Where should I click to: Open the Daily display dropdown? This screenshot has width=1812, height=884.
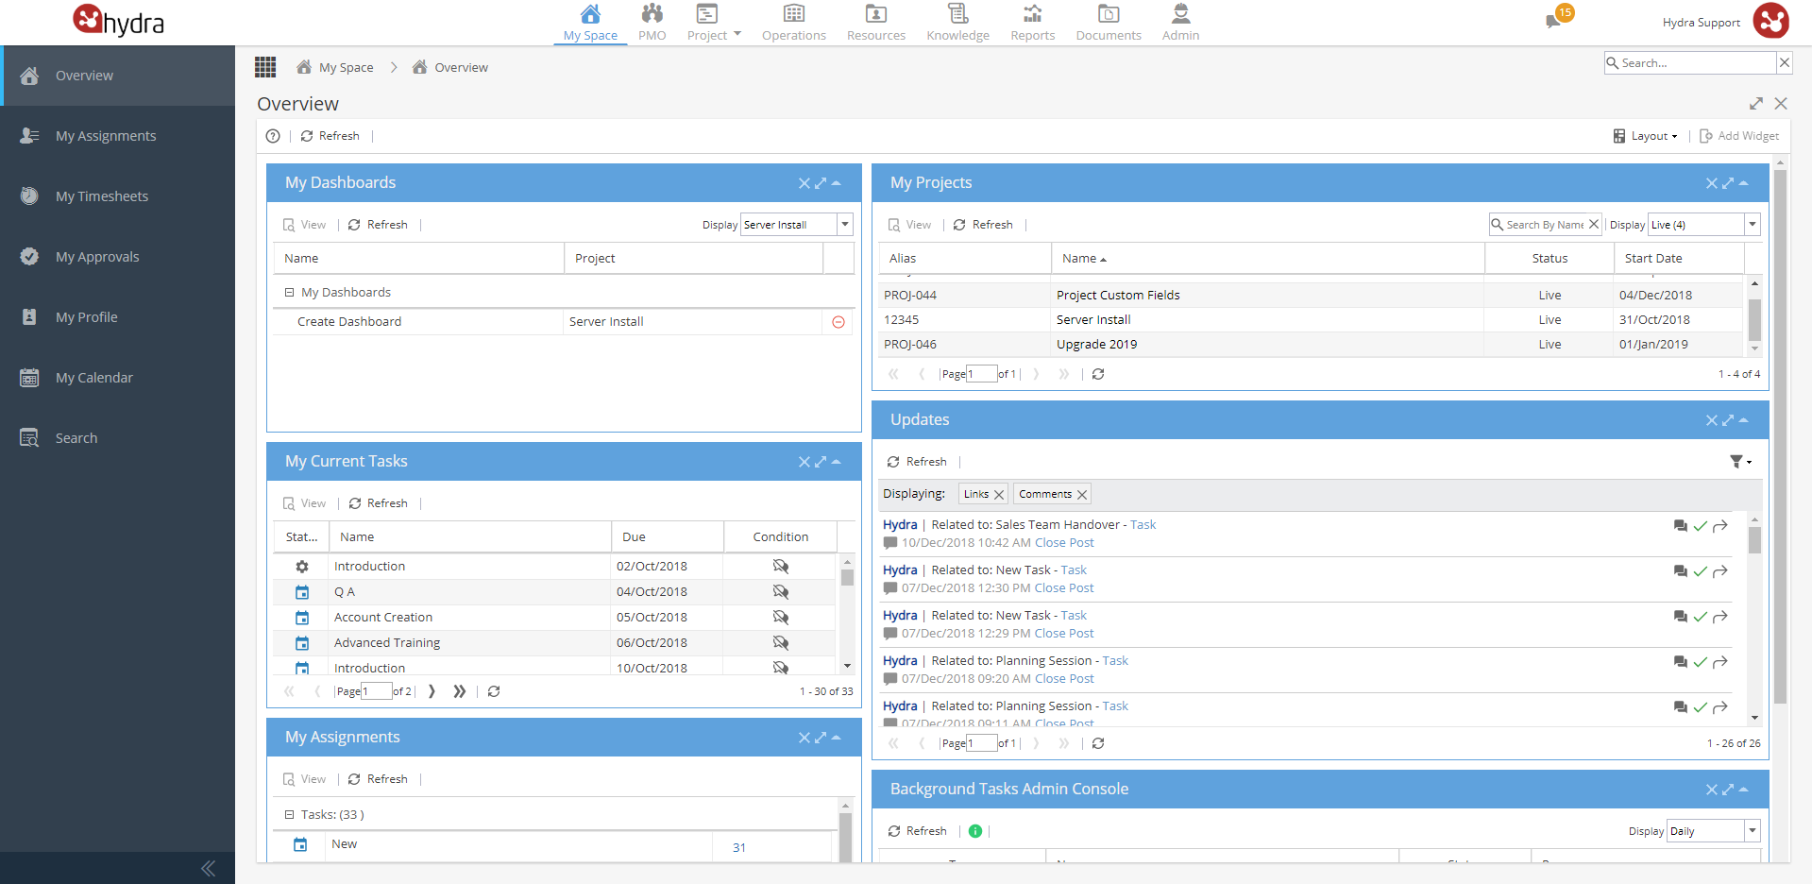(1753, 831)
